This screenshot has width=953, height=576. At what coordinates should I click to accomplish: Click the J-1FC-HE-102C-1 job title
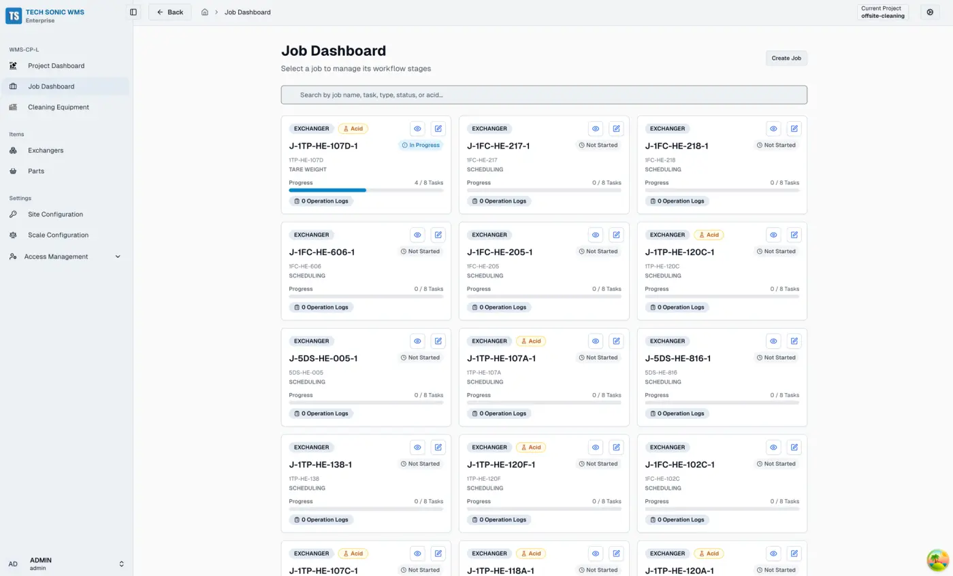pyautogui.click(x=679, y=465)
